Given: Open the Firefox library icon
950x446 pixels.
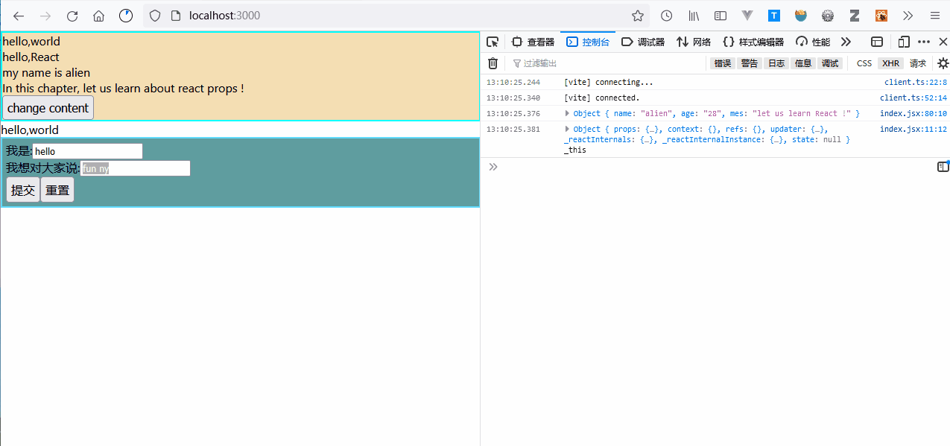Looking at the screenshot, I should click(694, 16).
